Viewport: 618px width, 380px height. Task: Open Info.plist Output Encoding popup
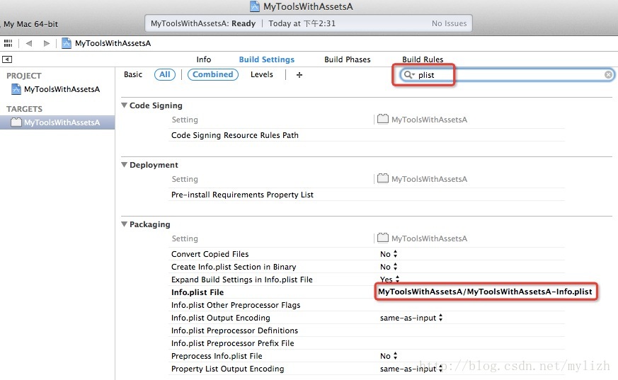point(411,318)
